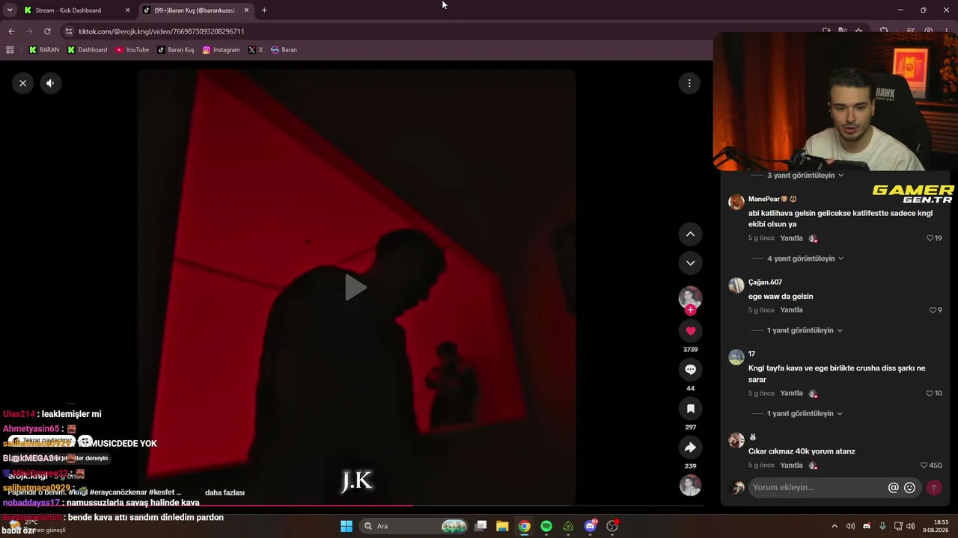This screenshot has height=538, width=958.
Task: Open the video's three-dot options menu
Action: (689, 83)
